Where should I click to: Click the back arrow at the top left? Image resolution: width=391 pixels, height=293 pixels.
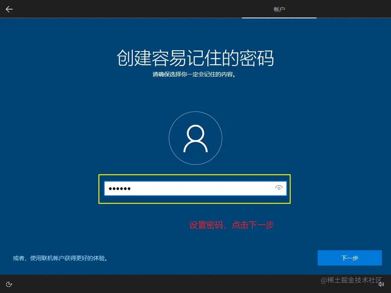(x=9, y=9)
